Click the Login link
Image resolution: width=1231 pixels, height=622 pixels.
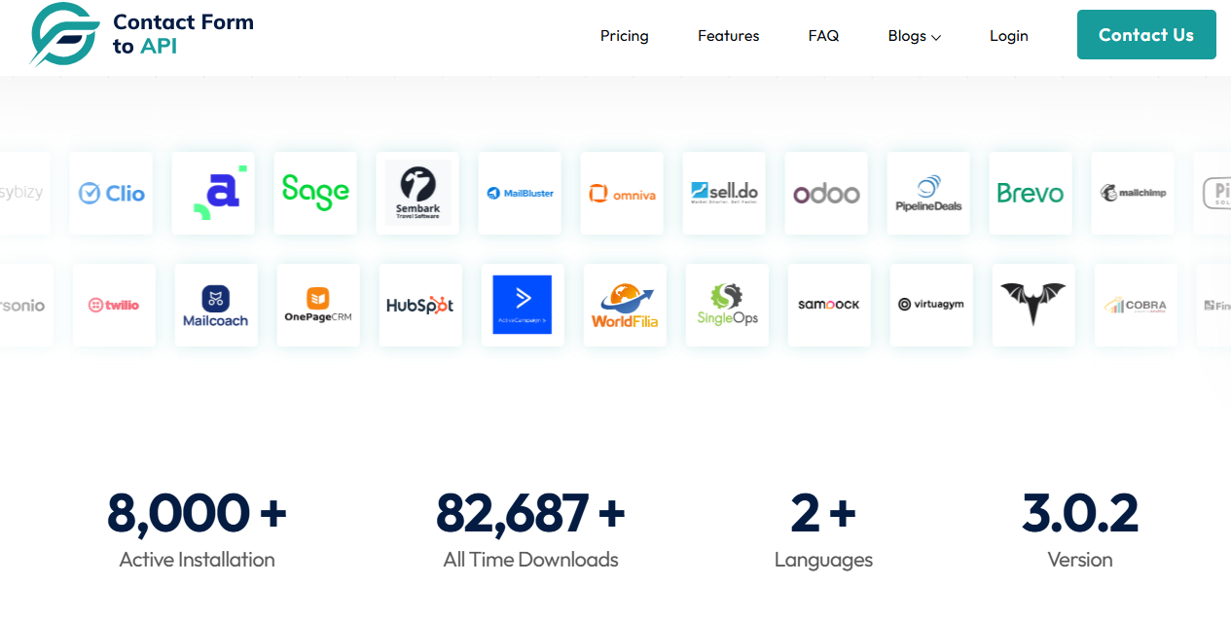(x=1008, y=36)
